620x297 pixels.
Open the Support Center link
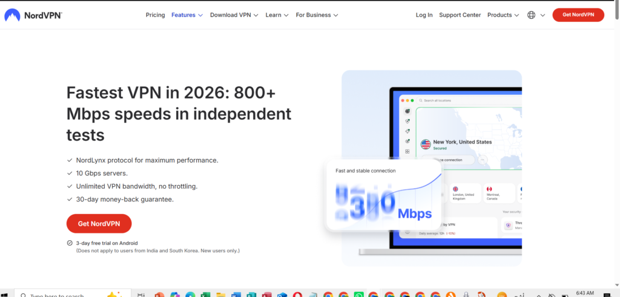point(460,15)
